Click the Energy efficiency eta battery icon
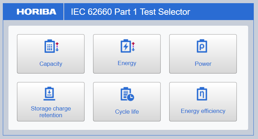Image resolution: width=258 pixels, height=139 pixels. coord(202,94)
